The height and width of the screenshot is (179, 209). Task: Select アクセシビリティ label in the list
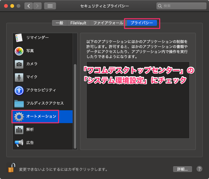tap(41, 90)
